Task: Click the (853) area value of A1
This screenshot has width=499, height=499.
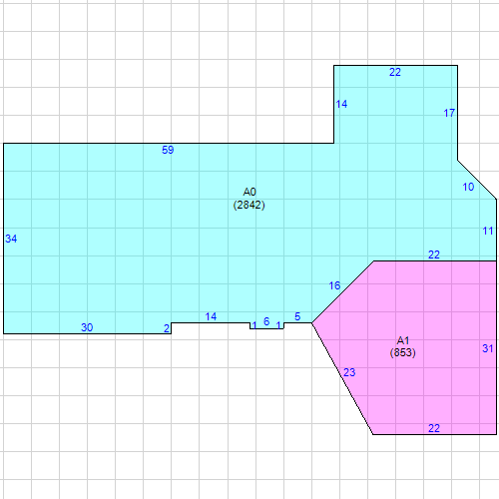Action: [403, 352]
